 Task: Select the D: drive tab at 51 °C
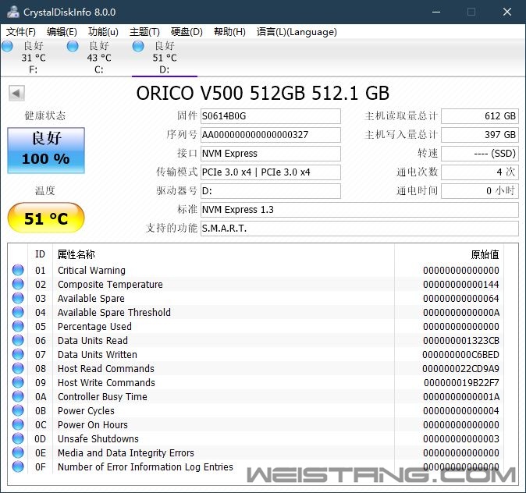pyautogui.click(x=165, y=58)
